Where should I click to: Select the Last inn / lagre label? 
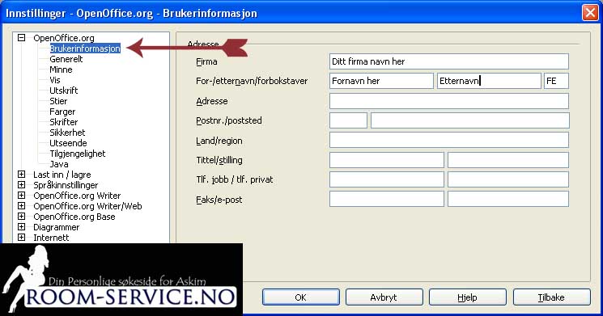(x=62, y=175)
